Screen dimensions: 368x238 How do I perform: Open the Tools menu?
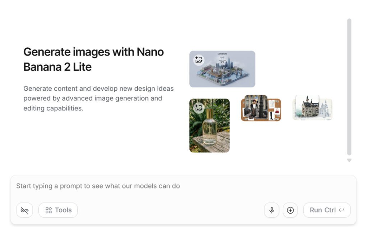pos(58,210)
